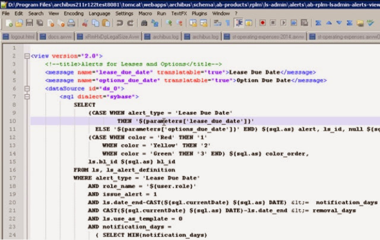Open Find with the binoculars icon
Image resolution: width=380 pixels, height=240 pixels.
click(x=144, y=23)
